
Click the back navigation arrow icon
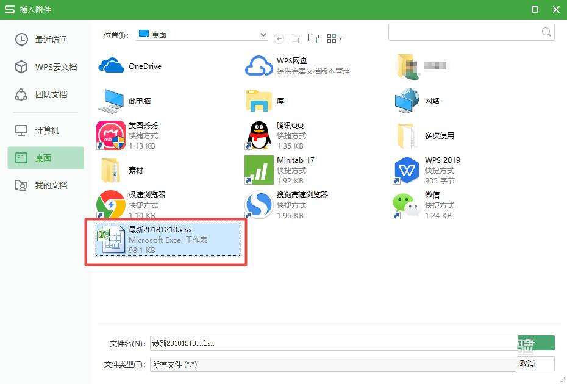[x=279, y=38]
